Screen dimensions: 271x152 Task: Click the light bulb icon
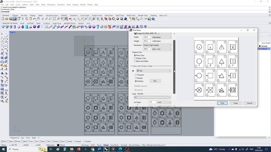98,19
